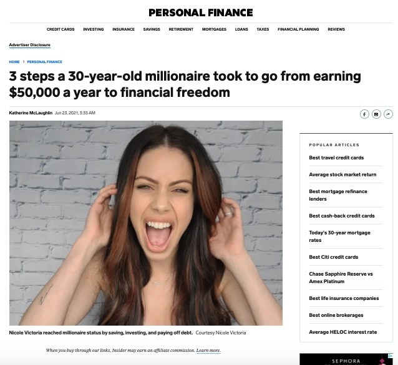
Task: Click the Learn more affiliate link
Action: [208, 351]
